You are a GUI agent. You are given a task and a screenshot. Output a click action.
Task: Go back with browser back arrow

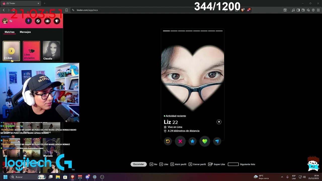pyautogui.click(x=4, y=10)
